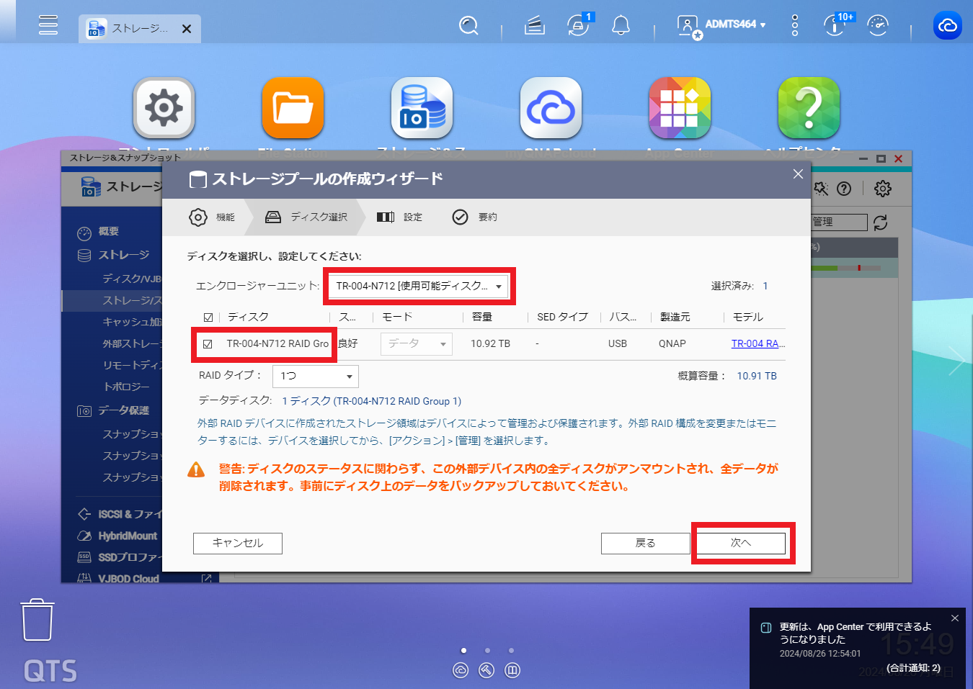This screenshot has height=689, width=973.
Task: Open the RAID type dropdown
Action: [x=316, y=376]
